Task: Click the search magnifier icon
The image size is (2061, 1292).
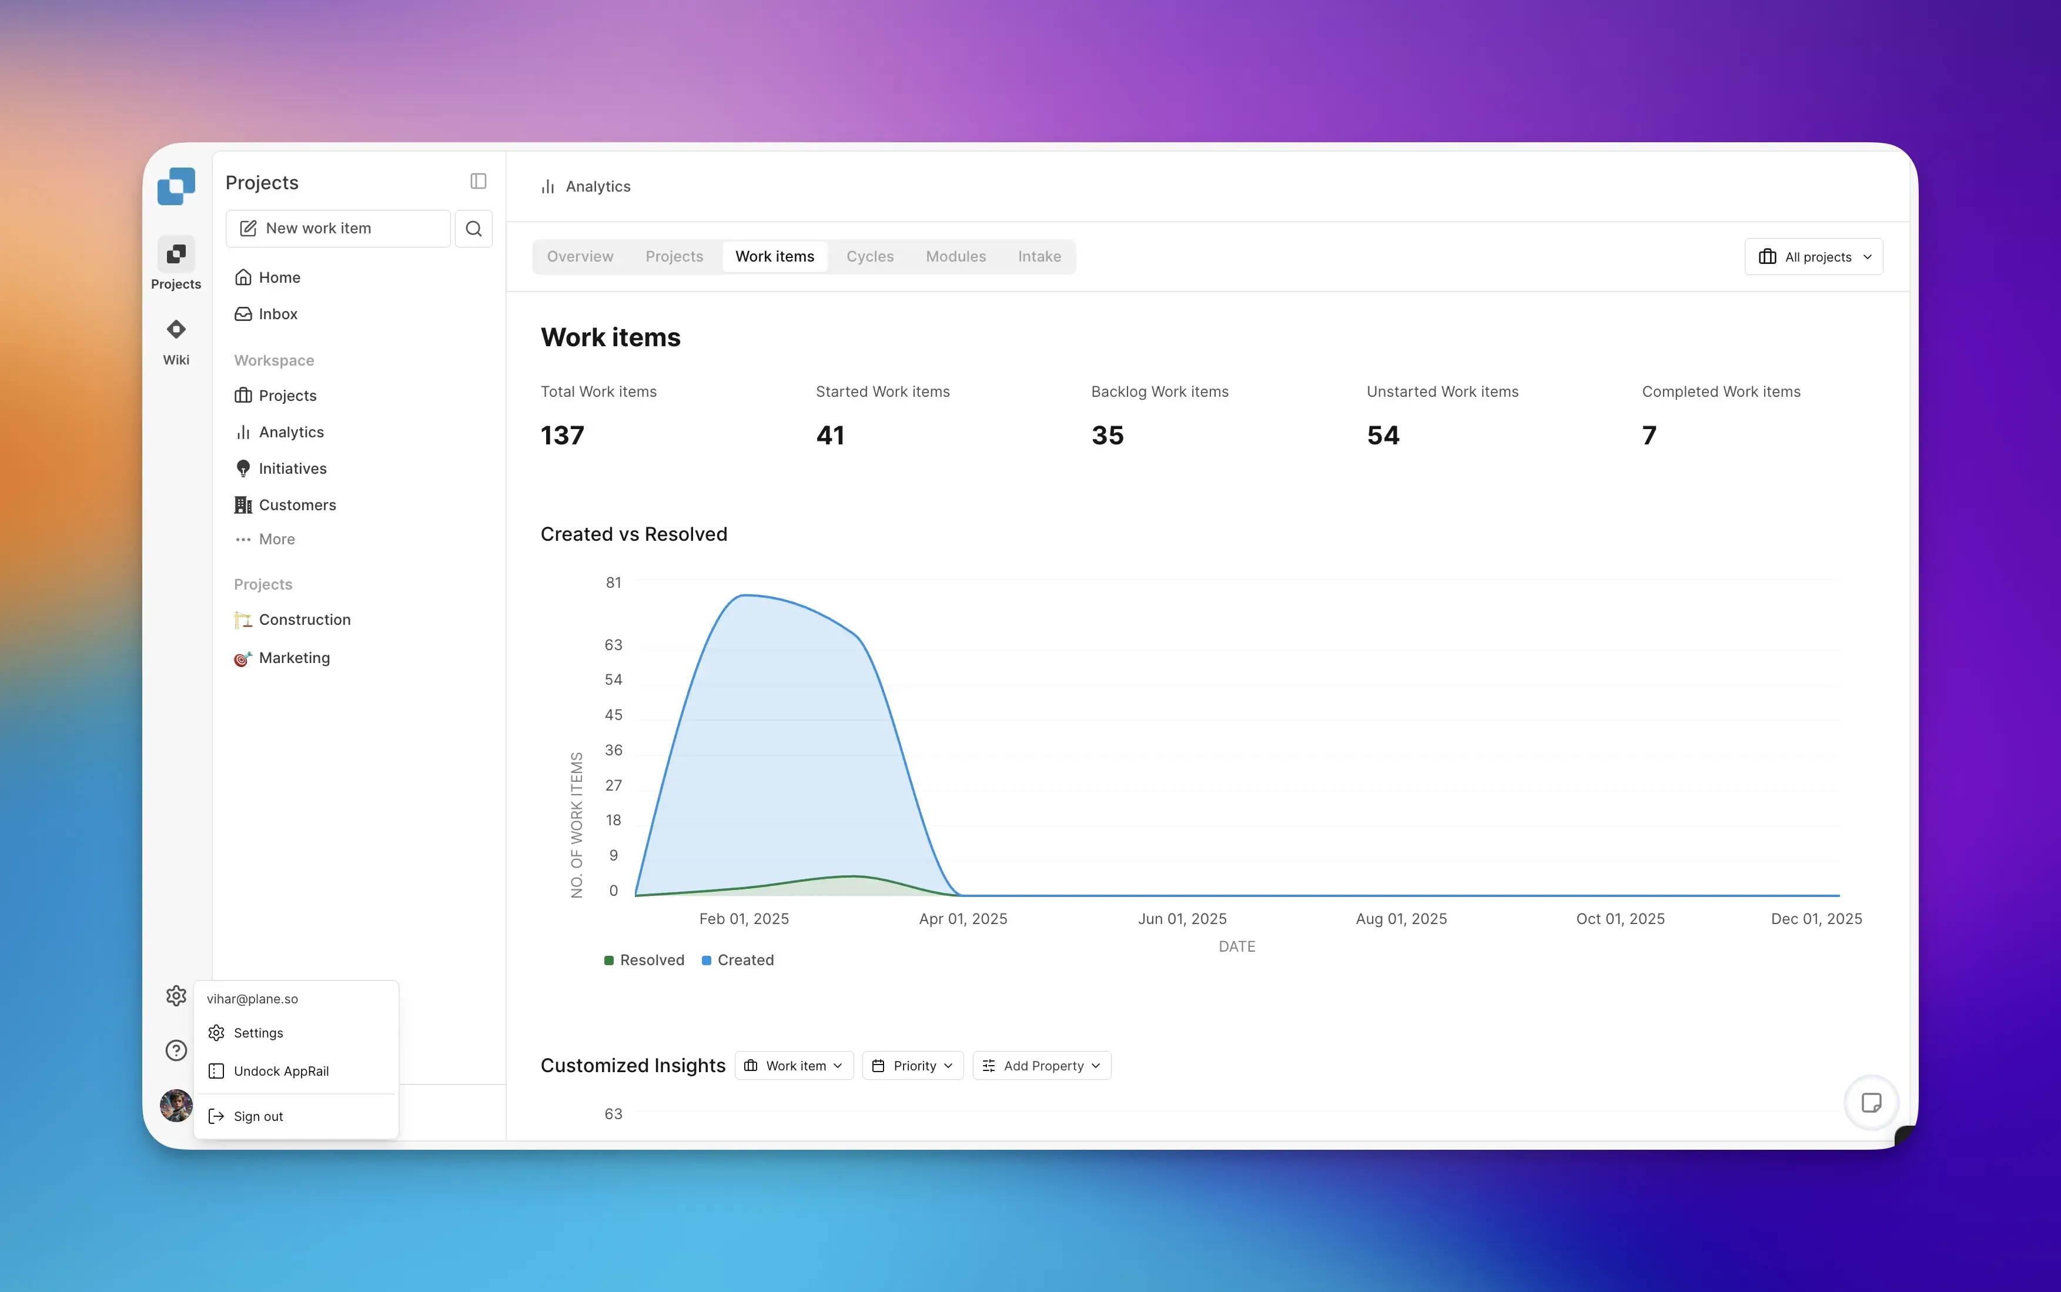Action: click(473, 228)
